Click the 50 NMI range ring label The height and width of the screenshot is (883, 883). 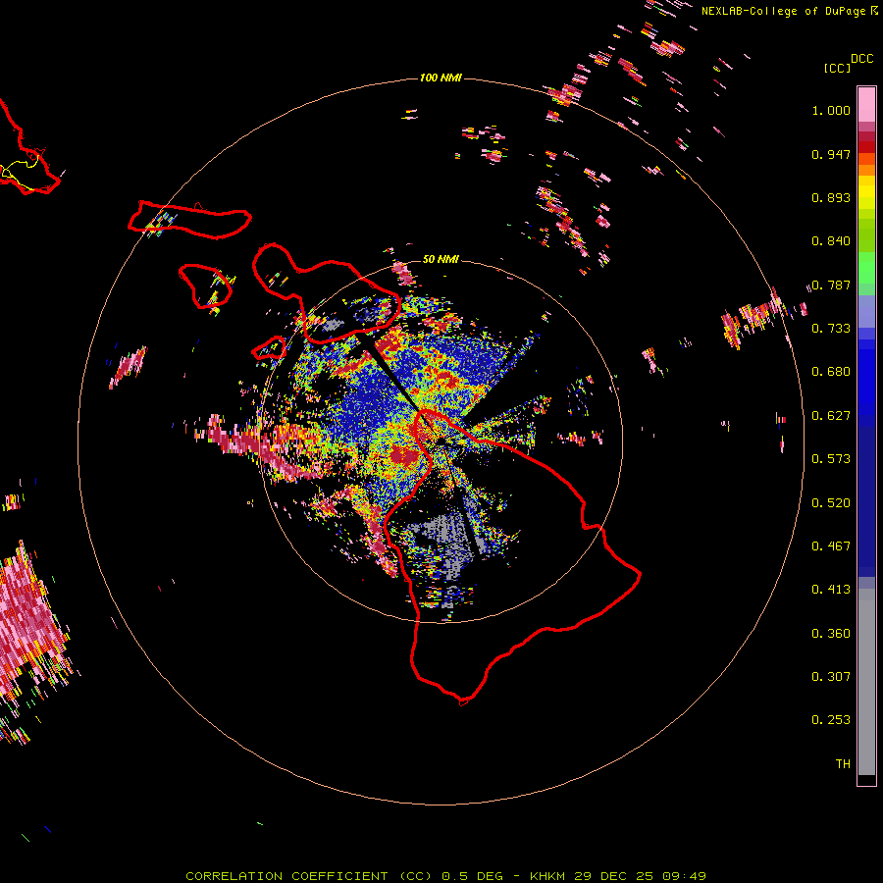click(x=441, y=259)
